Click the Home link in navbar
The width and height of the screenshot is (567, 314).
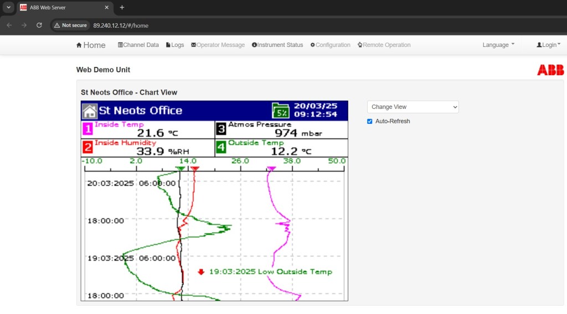pos(91,45)
